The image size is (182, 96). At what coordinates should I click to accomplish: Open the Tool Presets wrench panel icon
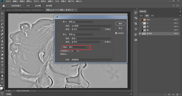click(x=136, y=34)
